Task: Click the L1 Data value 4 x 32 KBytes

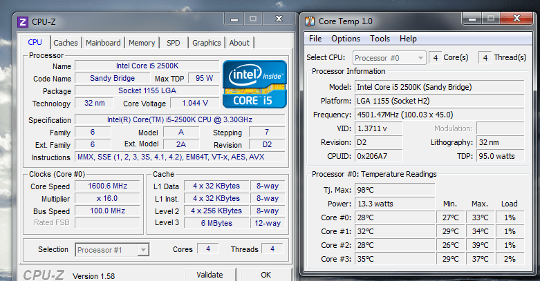Action: coord(216,186)
